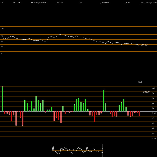
Task: Click the MR panel title label
Action: click(140, 82)
